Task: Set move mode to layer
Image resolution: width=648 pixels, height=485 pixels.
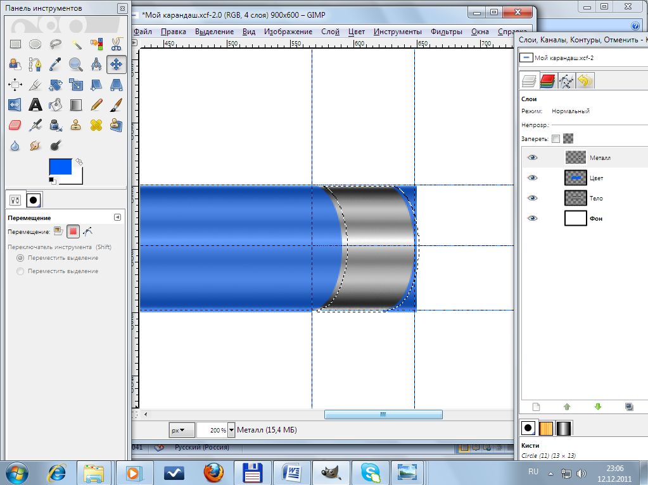Action: click(58, 231)
